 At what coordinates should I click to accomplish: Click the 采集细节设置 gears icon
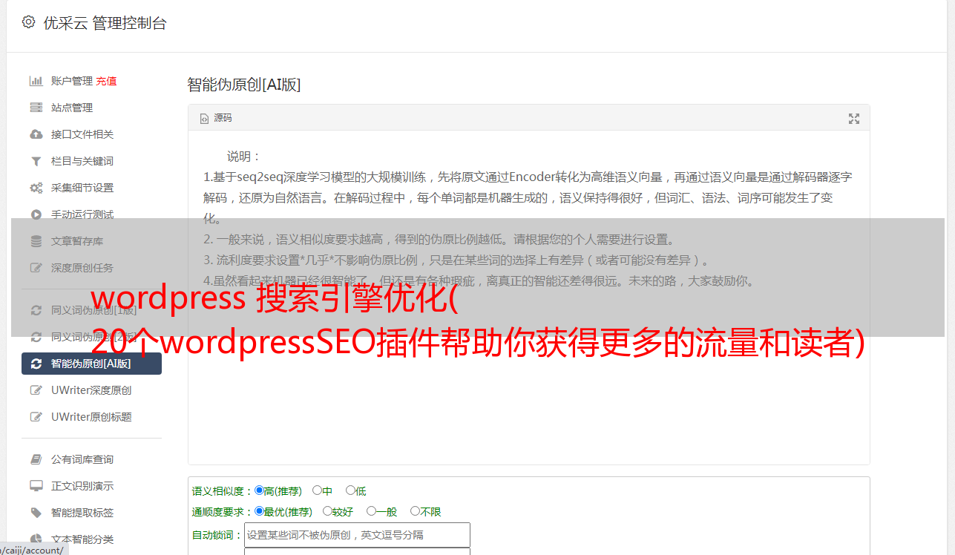pos(36,188)
